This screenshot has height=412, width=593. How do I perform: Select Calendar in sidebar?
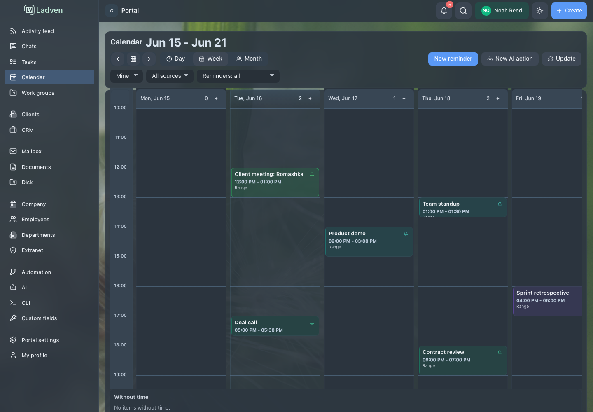[49, 77]
